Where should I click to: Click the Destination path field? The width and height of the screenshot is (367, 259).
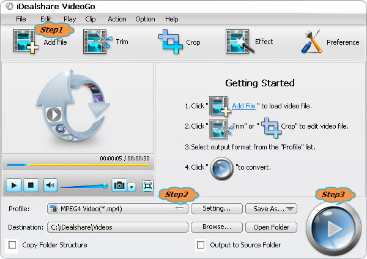coord(117,227)
